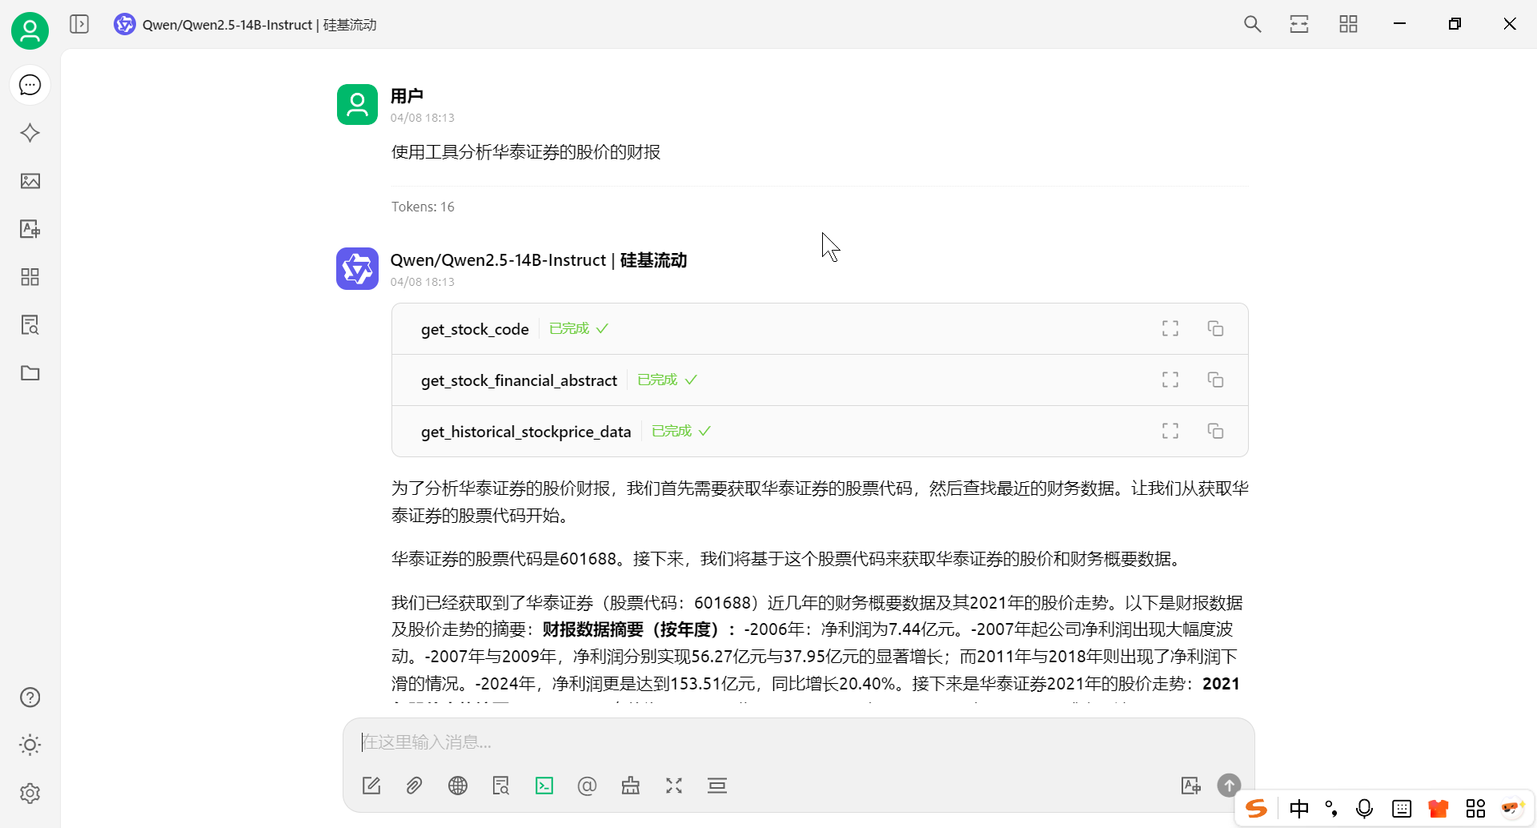Open the mini apps grid in sidebar
This screenshot has height=828, width=1537.
pos(30,277)
